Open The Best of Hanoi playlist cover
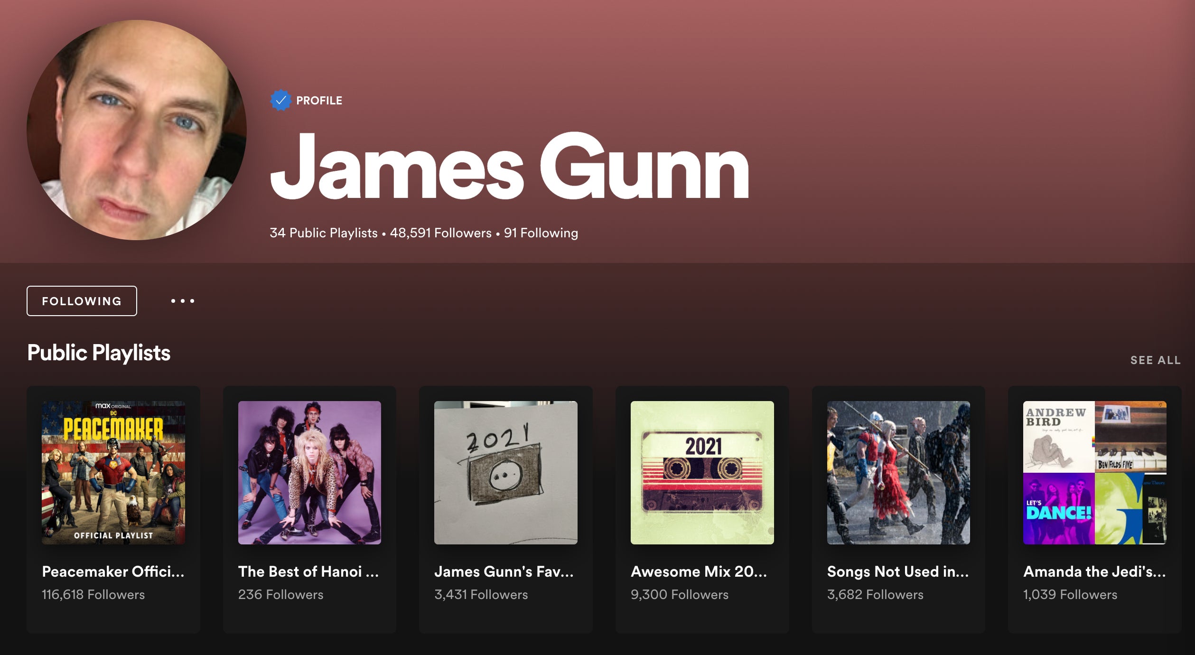 coord(309,473)
